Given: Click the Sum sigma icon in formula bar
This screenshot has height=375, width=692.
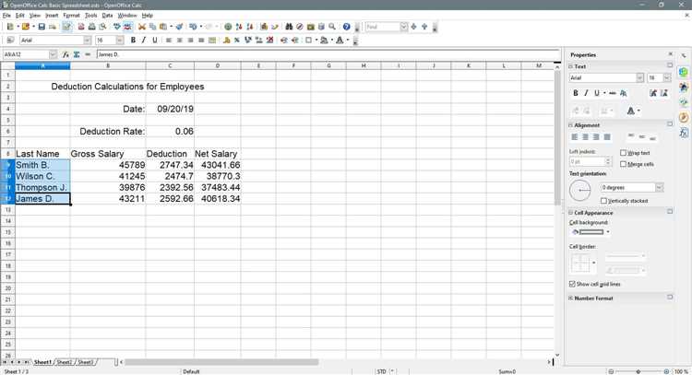Looking at the screenshot, I should (x=77, y=54).
